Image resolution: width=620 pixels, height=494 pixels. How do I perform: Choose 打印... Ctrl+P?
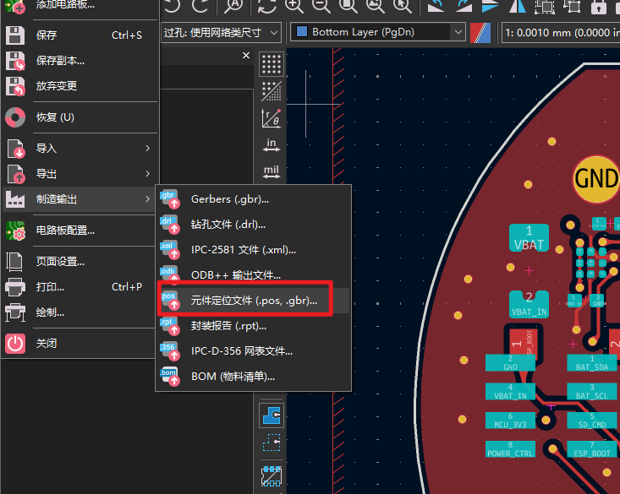point(79,286)
